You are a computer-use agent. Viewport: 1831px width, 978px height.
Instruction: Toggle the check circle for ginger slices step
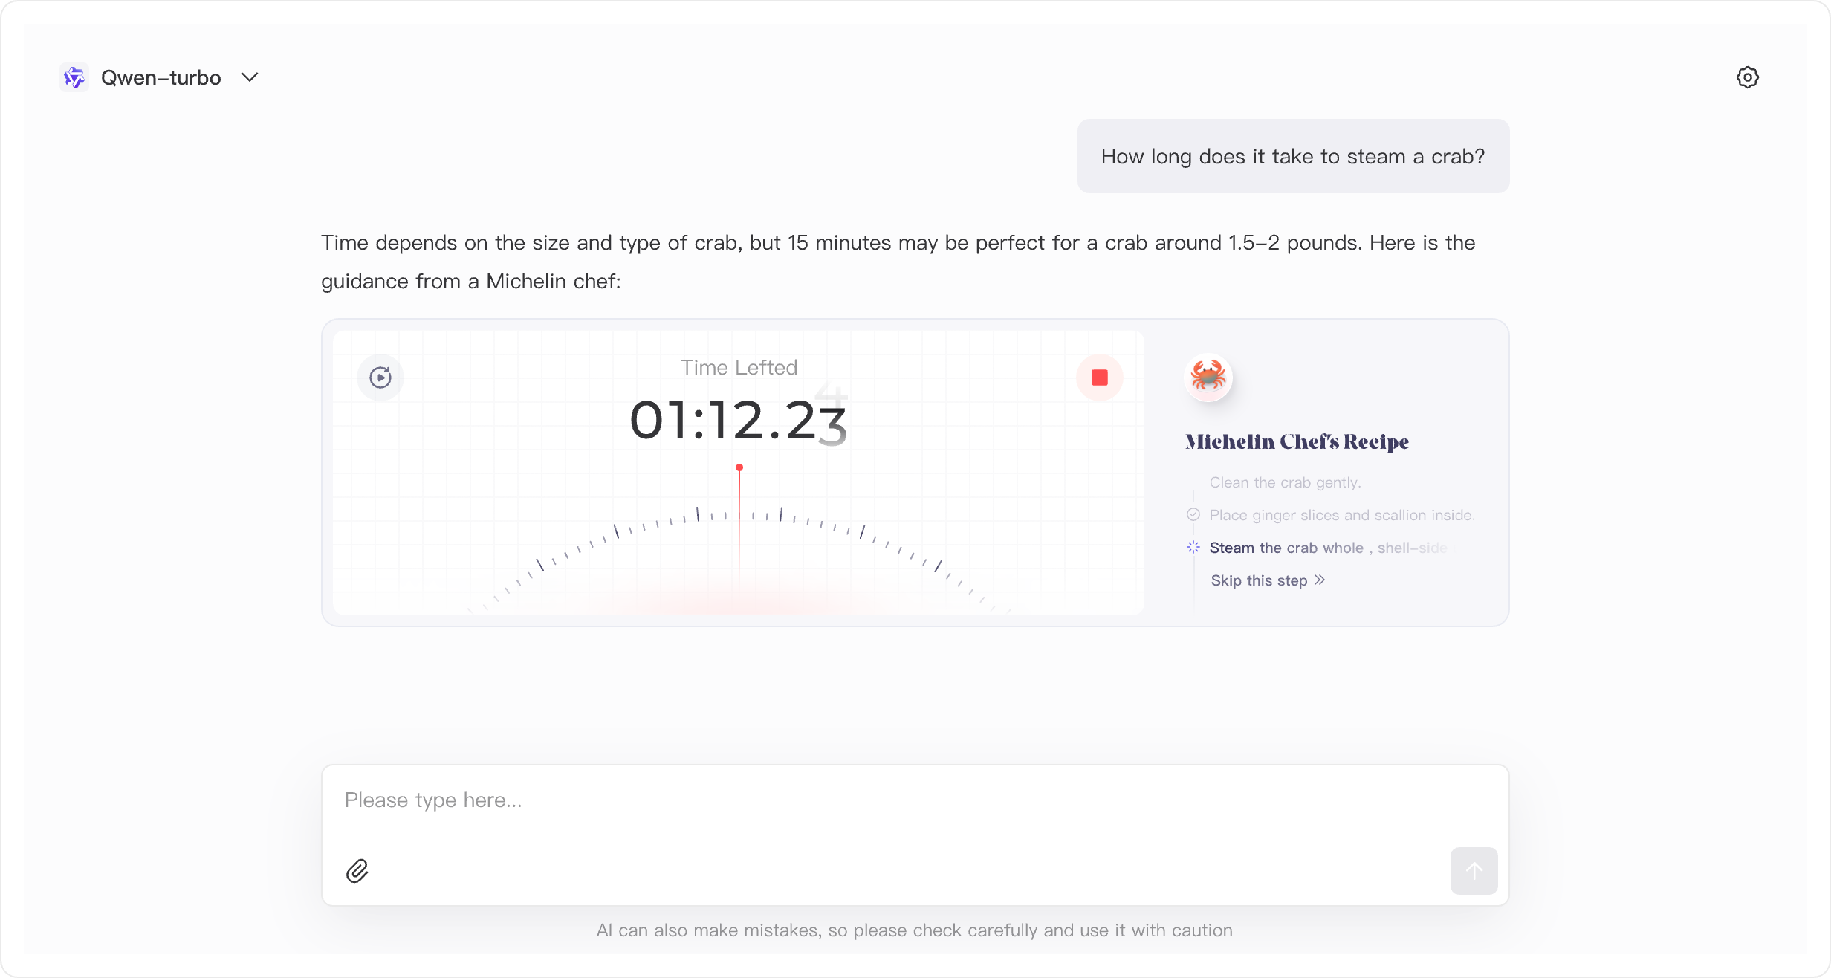pos(1193,514)
